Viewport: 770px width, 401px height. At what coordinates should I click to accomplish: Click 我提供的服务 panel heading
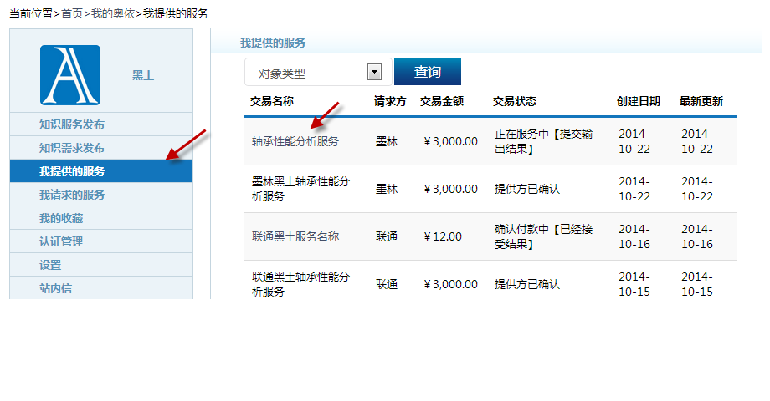tap(273, 43)
